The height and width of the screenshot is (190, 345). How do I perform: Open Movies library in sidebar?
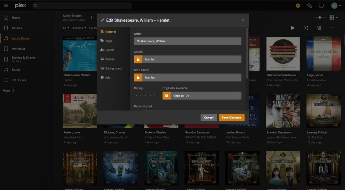click(17, 28)
